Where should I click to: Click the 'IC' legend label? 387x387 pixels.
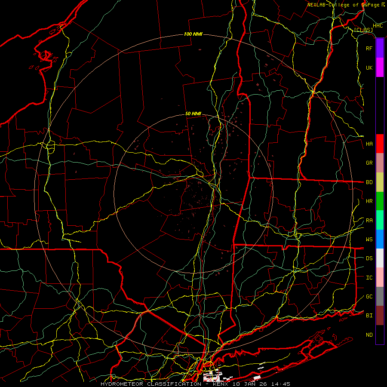click(x=369, y=278)
